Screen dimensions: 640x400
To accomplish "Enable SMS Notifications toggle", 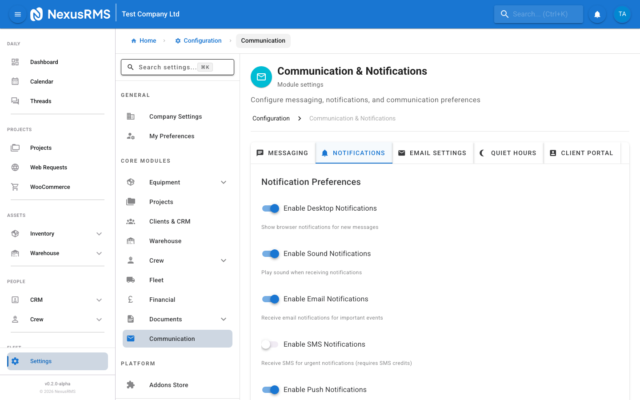I will [270, 344].
